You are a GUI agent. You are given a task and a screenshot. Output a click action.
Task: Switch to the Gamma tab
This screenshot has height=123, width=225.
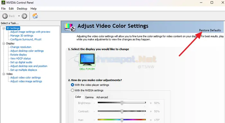(89, 97)
